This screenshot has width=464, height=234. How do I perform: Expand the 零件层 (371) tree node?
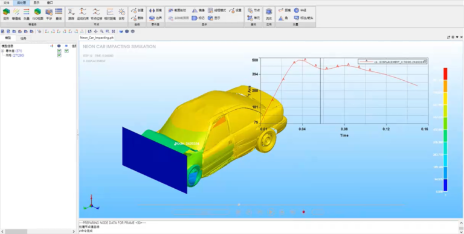click(x=2, y=51)
